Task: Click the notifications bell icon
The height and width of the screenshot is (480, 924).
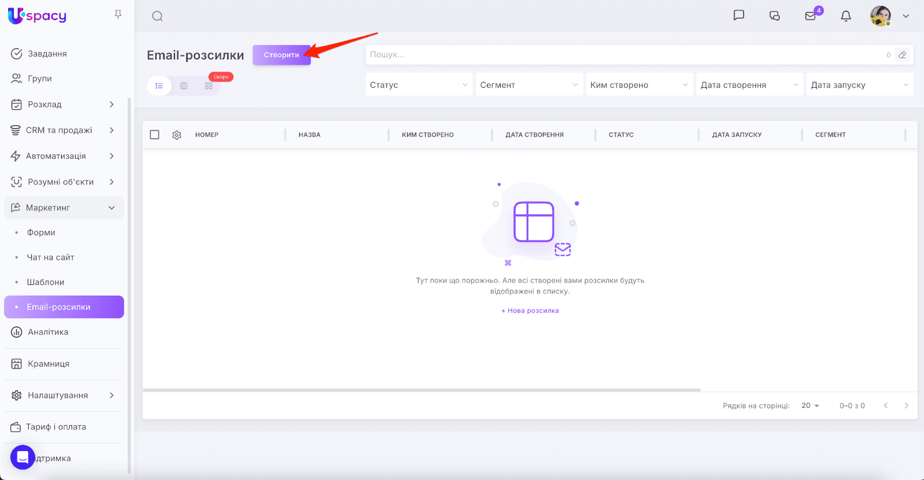Action: tap(845, 16)
